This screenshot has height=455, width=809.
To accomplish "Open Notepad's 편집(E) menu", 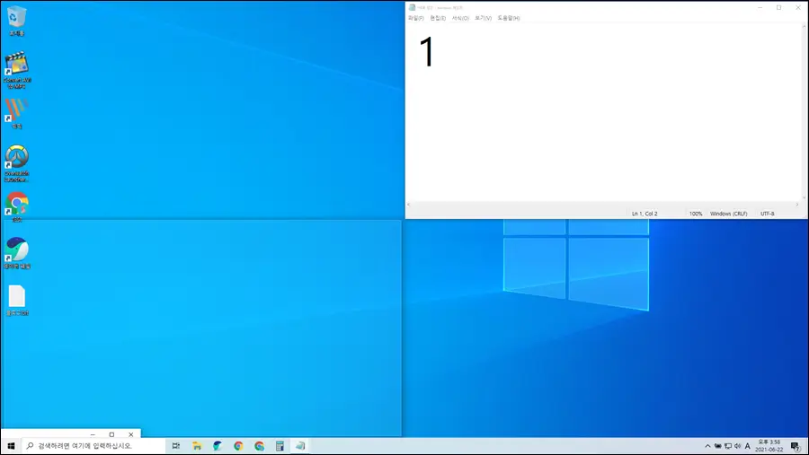I will [438, 18].
